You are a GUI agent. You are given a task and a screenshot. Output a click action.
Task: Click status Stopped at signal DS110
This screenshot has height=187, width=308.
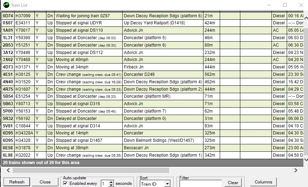pyautogui.click(x=79, y=30)
